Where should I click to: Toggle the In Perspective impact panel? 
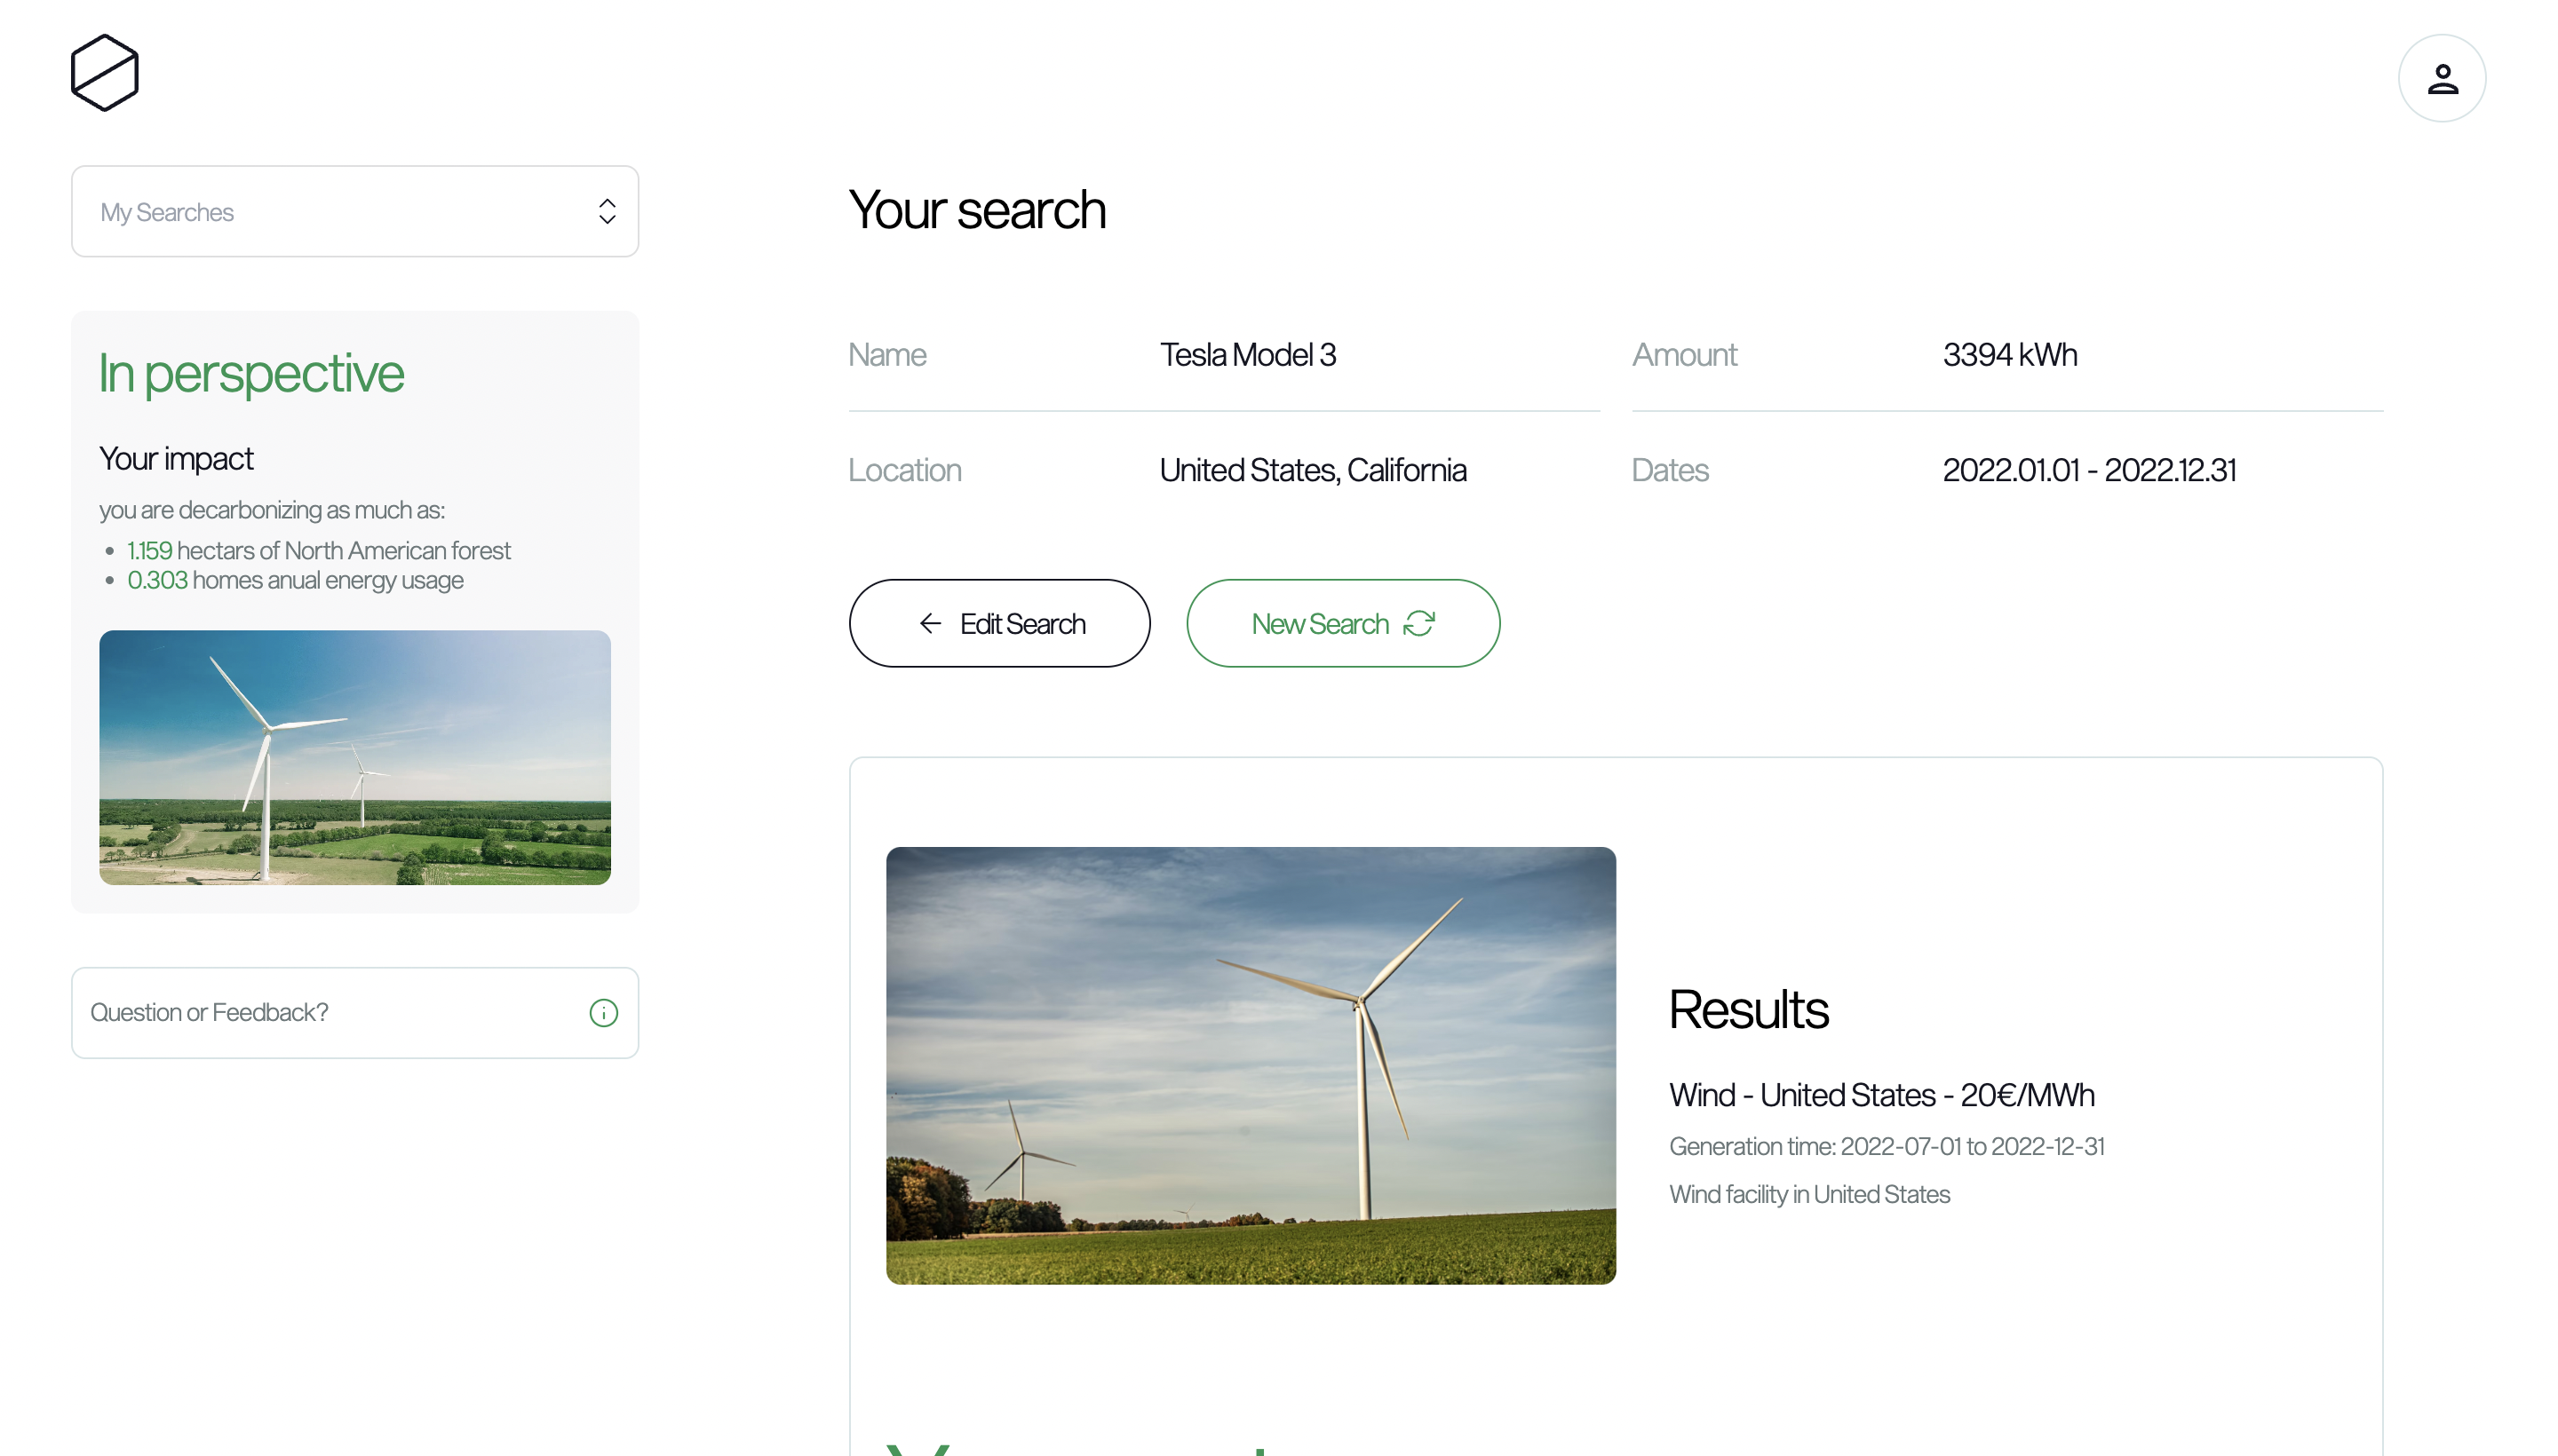(251, 372)
